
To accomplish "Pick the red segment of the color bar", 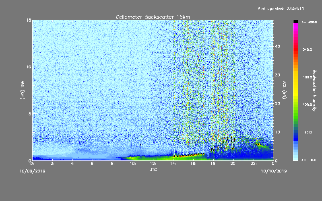I will click(x=295, y=50).
